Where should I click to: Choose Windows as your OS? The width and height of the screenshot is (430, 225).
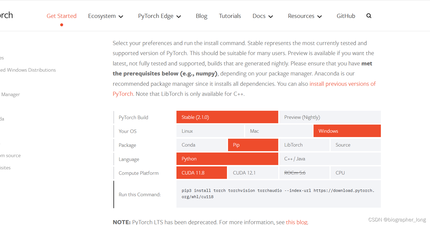click(347, 131)
